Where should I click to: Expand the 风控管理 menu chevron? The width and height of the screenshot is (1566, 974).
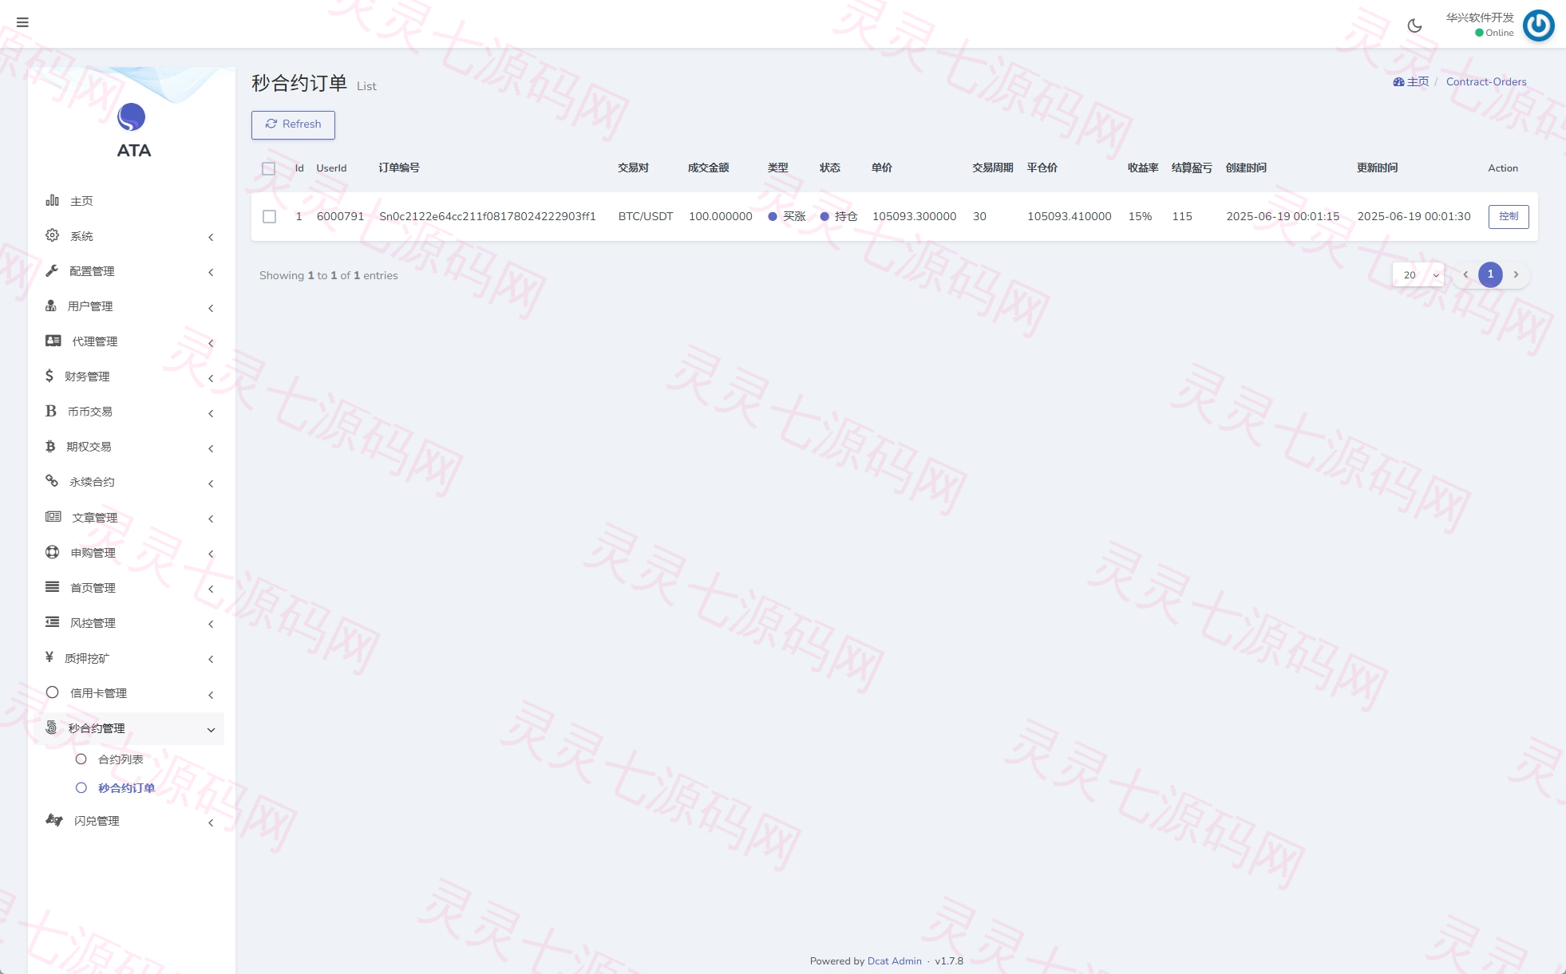(211, 624)
